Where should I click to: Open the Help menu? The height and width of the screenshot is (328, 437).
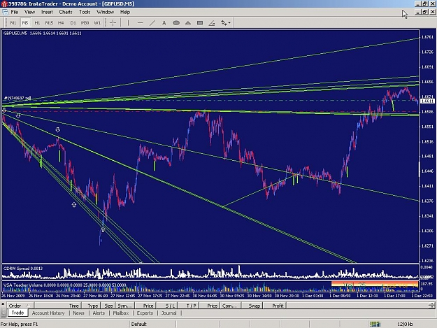pyautogui.click(x=125, y=12)
